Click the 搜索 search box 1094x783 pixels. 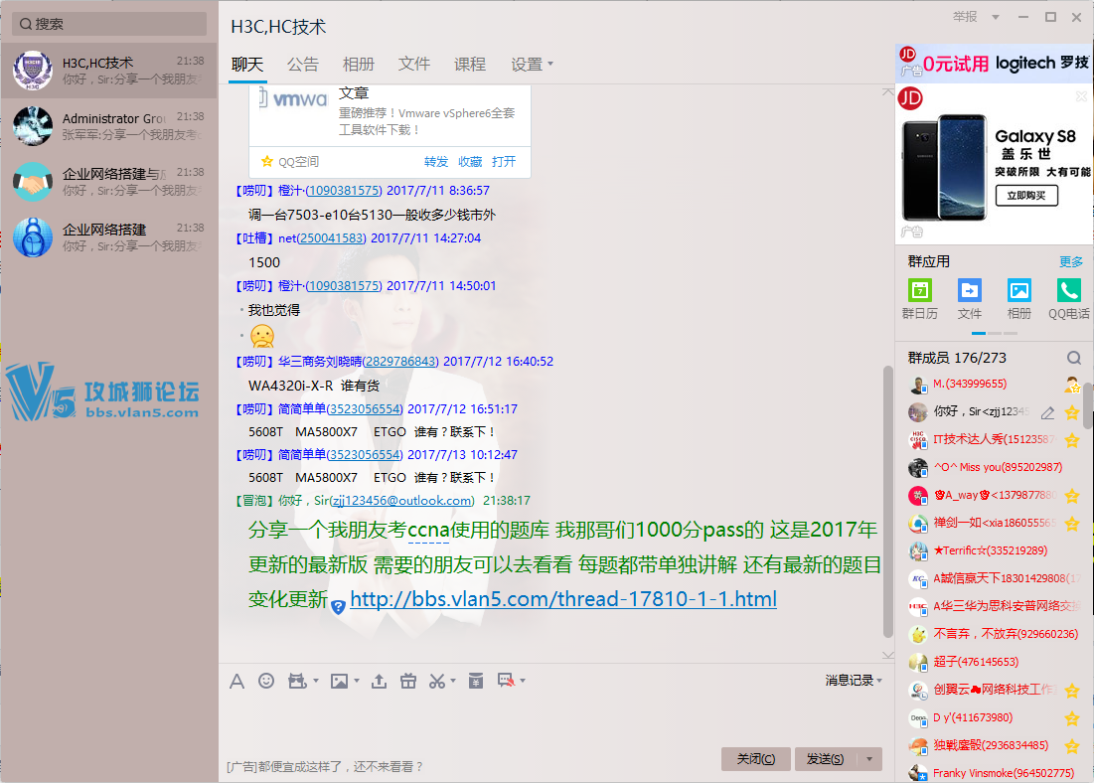tap(109, 24)
